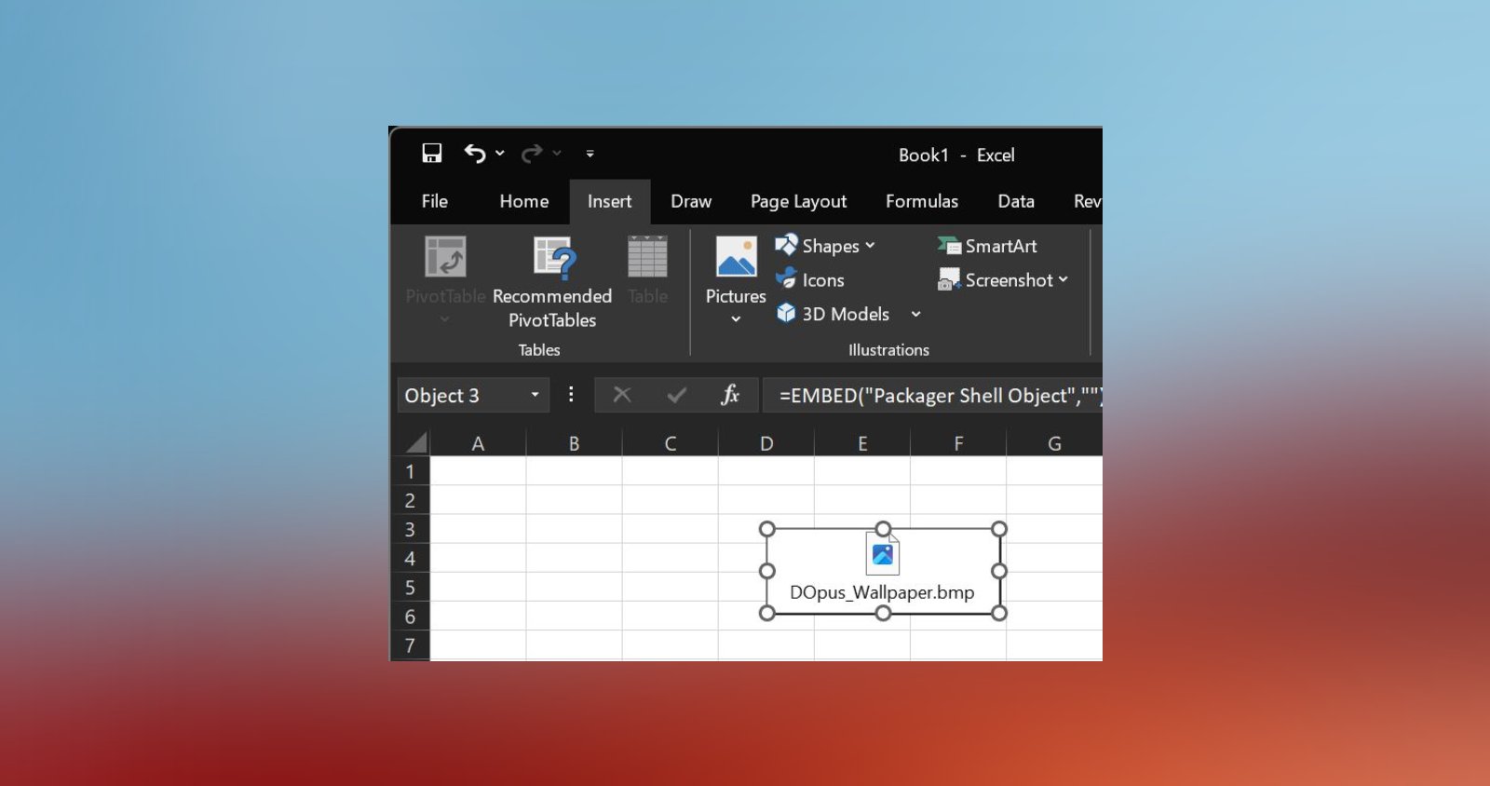Click in the formula bar with EMBED formula

pyautogui.click(x=932, y=396)
